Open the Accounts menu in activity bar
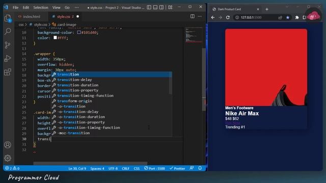The height and width of the screenshot is (183, 326). [8, 144]
